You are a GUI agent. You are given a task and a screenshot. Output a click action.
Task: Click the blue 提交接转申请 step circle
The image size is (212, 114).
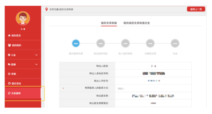coord(76,43)
